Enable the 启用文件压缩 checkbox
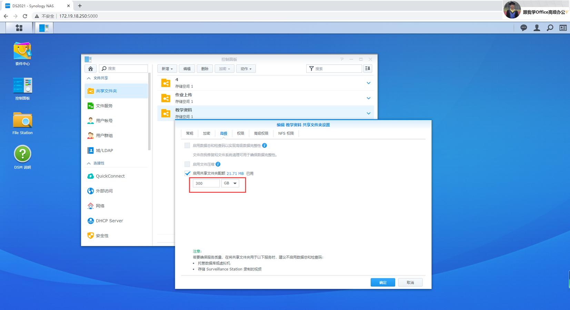The height and width of the screenshot is (310, 570). (x=187, y=164)
